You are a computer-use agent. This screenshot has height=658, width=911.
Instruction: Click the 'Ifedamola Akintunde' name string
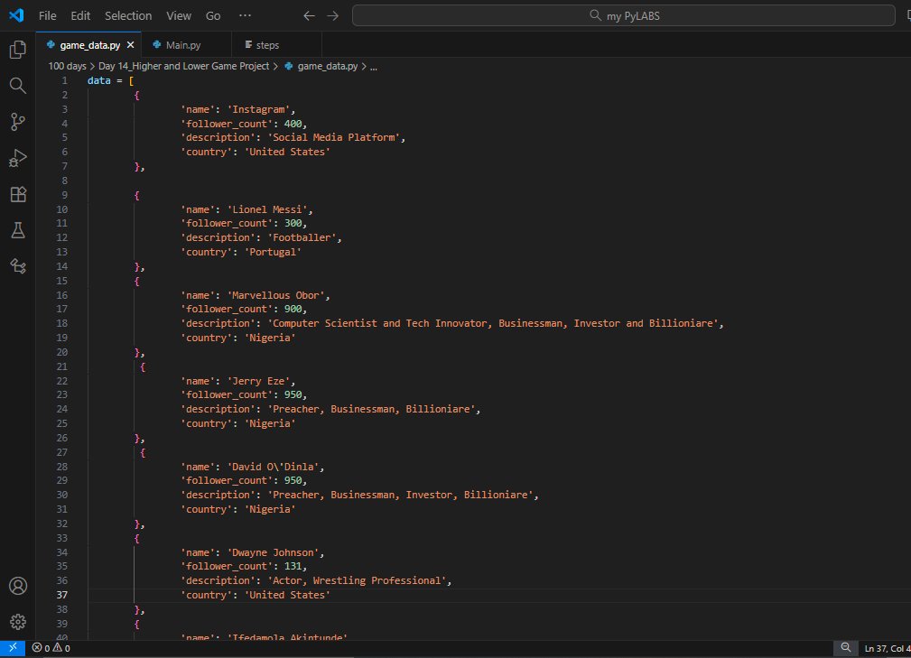(287, 637)
